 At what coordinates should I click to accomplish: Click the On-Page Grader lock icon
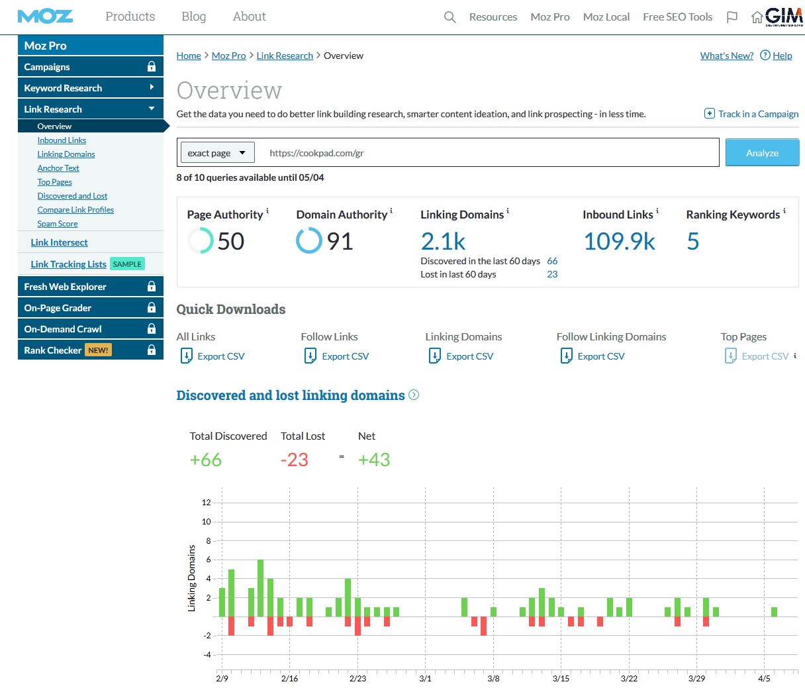[151, 308]
